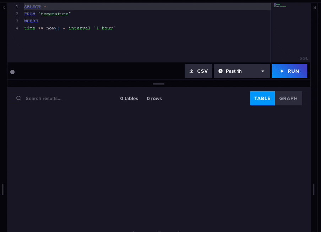Toggle the right panel open with the arrow

coord(314,7)
